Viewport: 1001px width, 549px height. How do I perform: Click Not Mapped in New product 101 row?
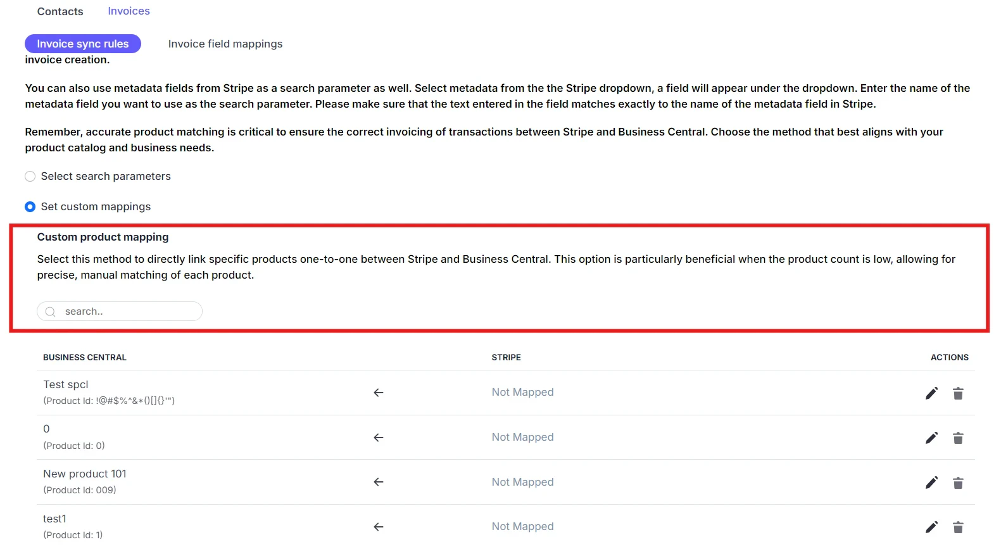[523, 482]
